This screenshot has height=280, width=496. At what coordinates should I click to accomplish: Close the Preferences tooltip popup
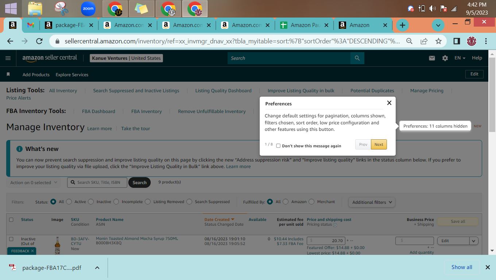(389, 103)
